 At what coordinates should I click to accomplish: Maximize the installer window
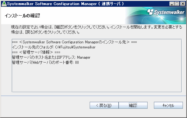[177, 4]
